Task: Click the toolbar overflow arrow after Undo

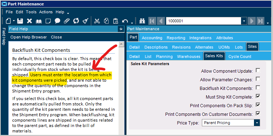Action: coord(132,23)
